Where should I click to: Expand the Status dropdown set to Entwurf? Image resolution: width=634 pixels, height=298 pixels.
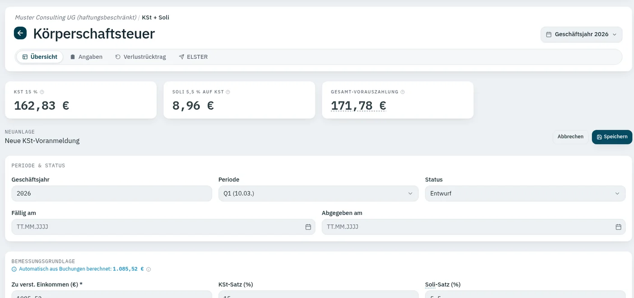coord(525,193)
